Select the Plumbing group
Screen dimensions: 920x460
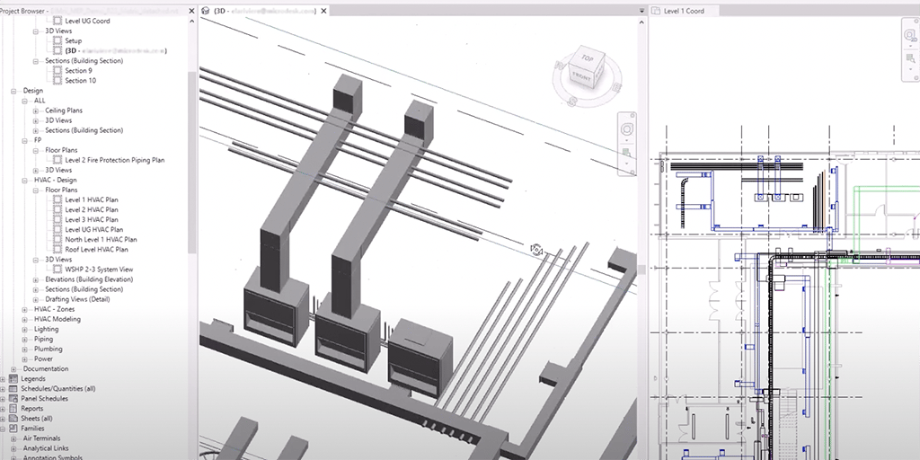click(x=49, y=349)
